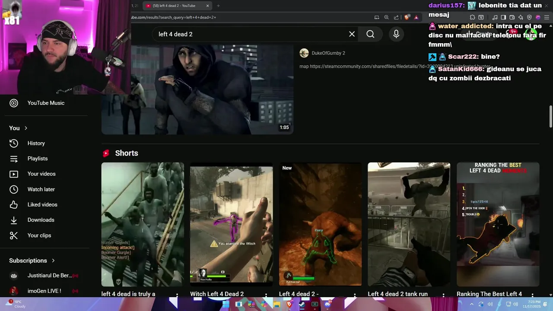Open a new browser tab
553x311 pixels.
pos(218,6)
